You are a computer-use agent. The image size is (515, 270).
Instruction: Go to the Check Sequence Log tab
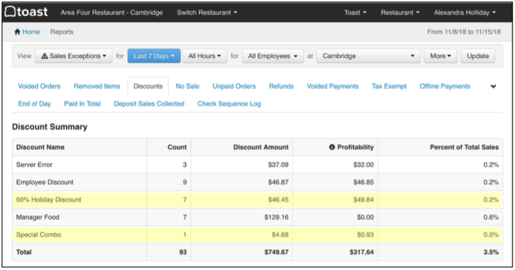coord(229,104)
